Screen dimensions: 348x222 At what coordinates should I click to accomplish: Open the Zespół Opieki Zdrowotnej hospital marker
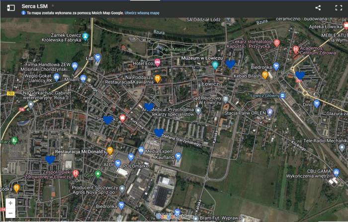point(76,174)
